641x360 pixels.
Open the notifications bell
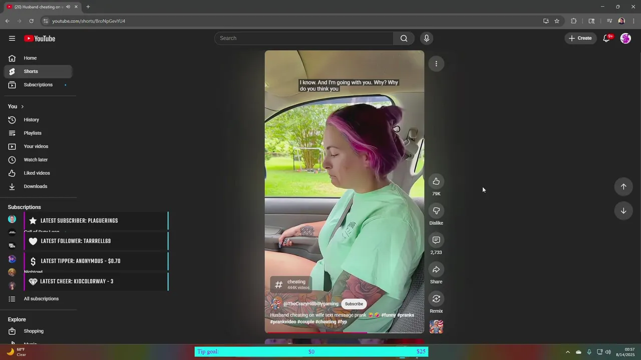[x=606, y=38]
